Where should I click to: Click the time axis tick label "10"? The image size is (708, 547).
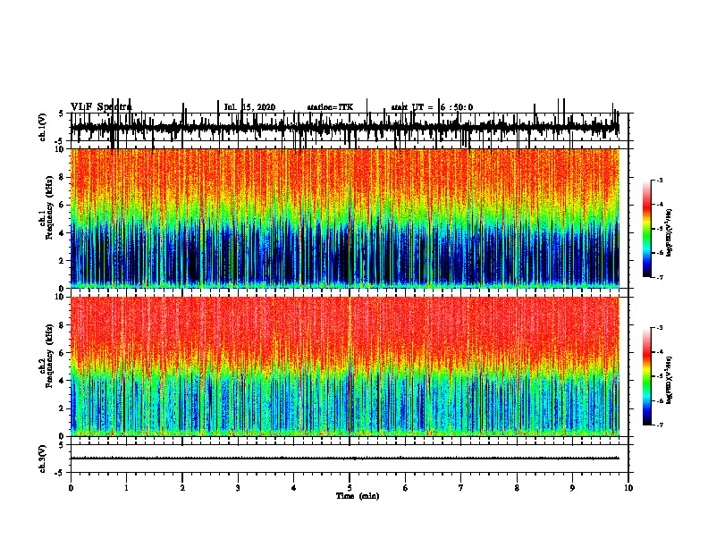pyautogui.click(x=628, y=488)
